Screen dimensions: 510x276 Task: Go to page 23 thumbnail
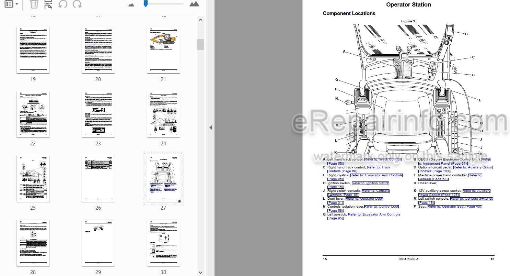click(x=98, y=114)
